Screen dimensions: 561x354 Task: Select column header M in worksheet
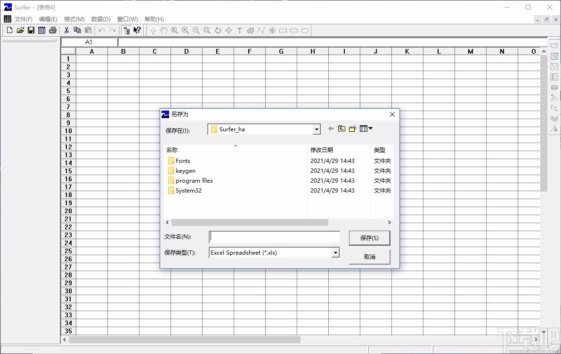coord(471,51)
